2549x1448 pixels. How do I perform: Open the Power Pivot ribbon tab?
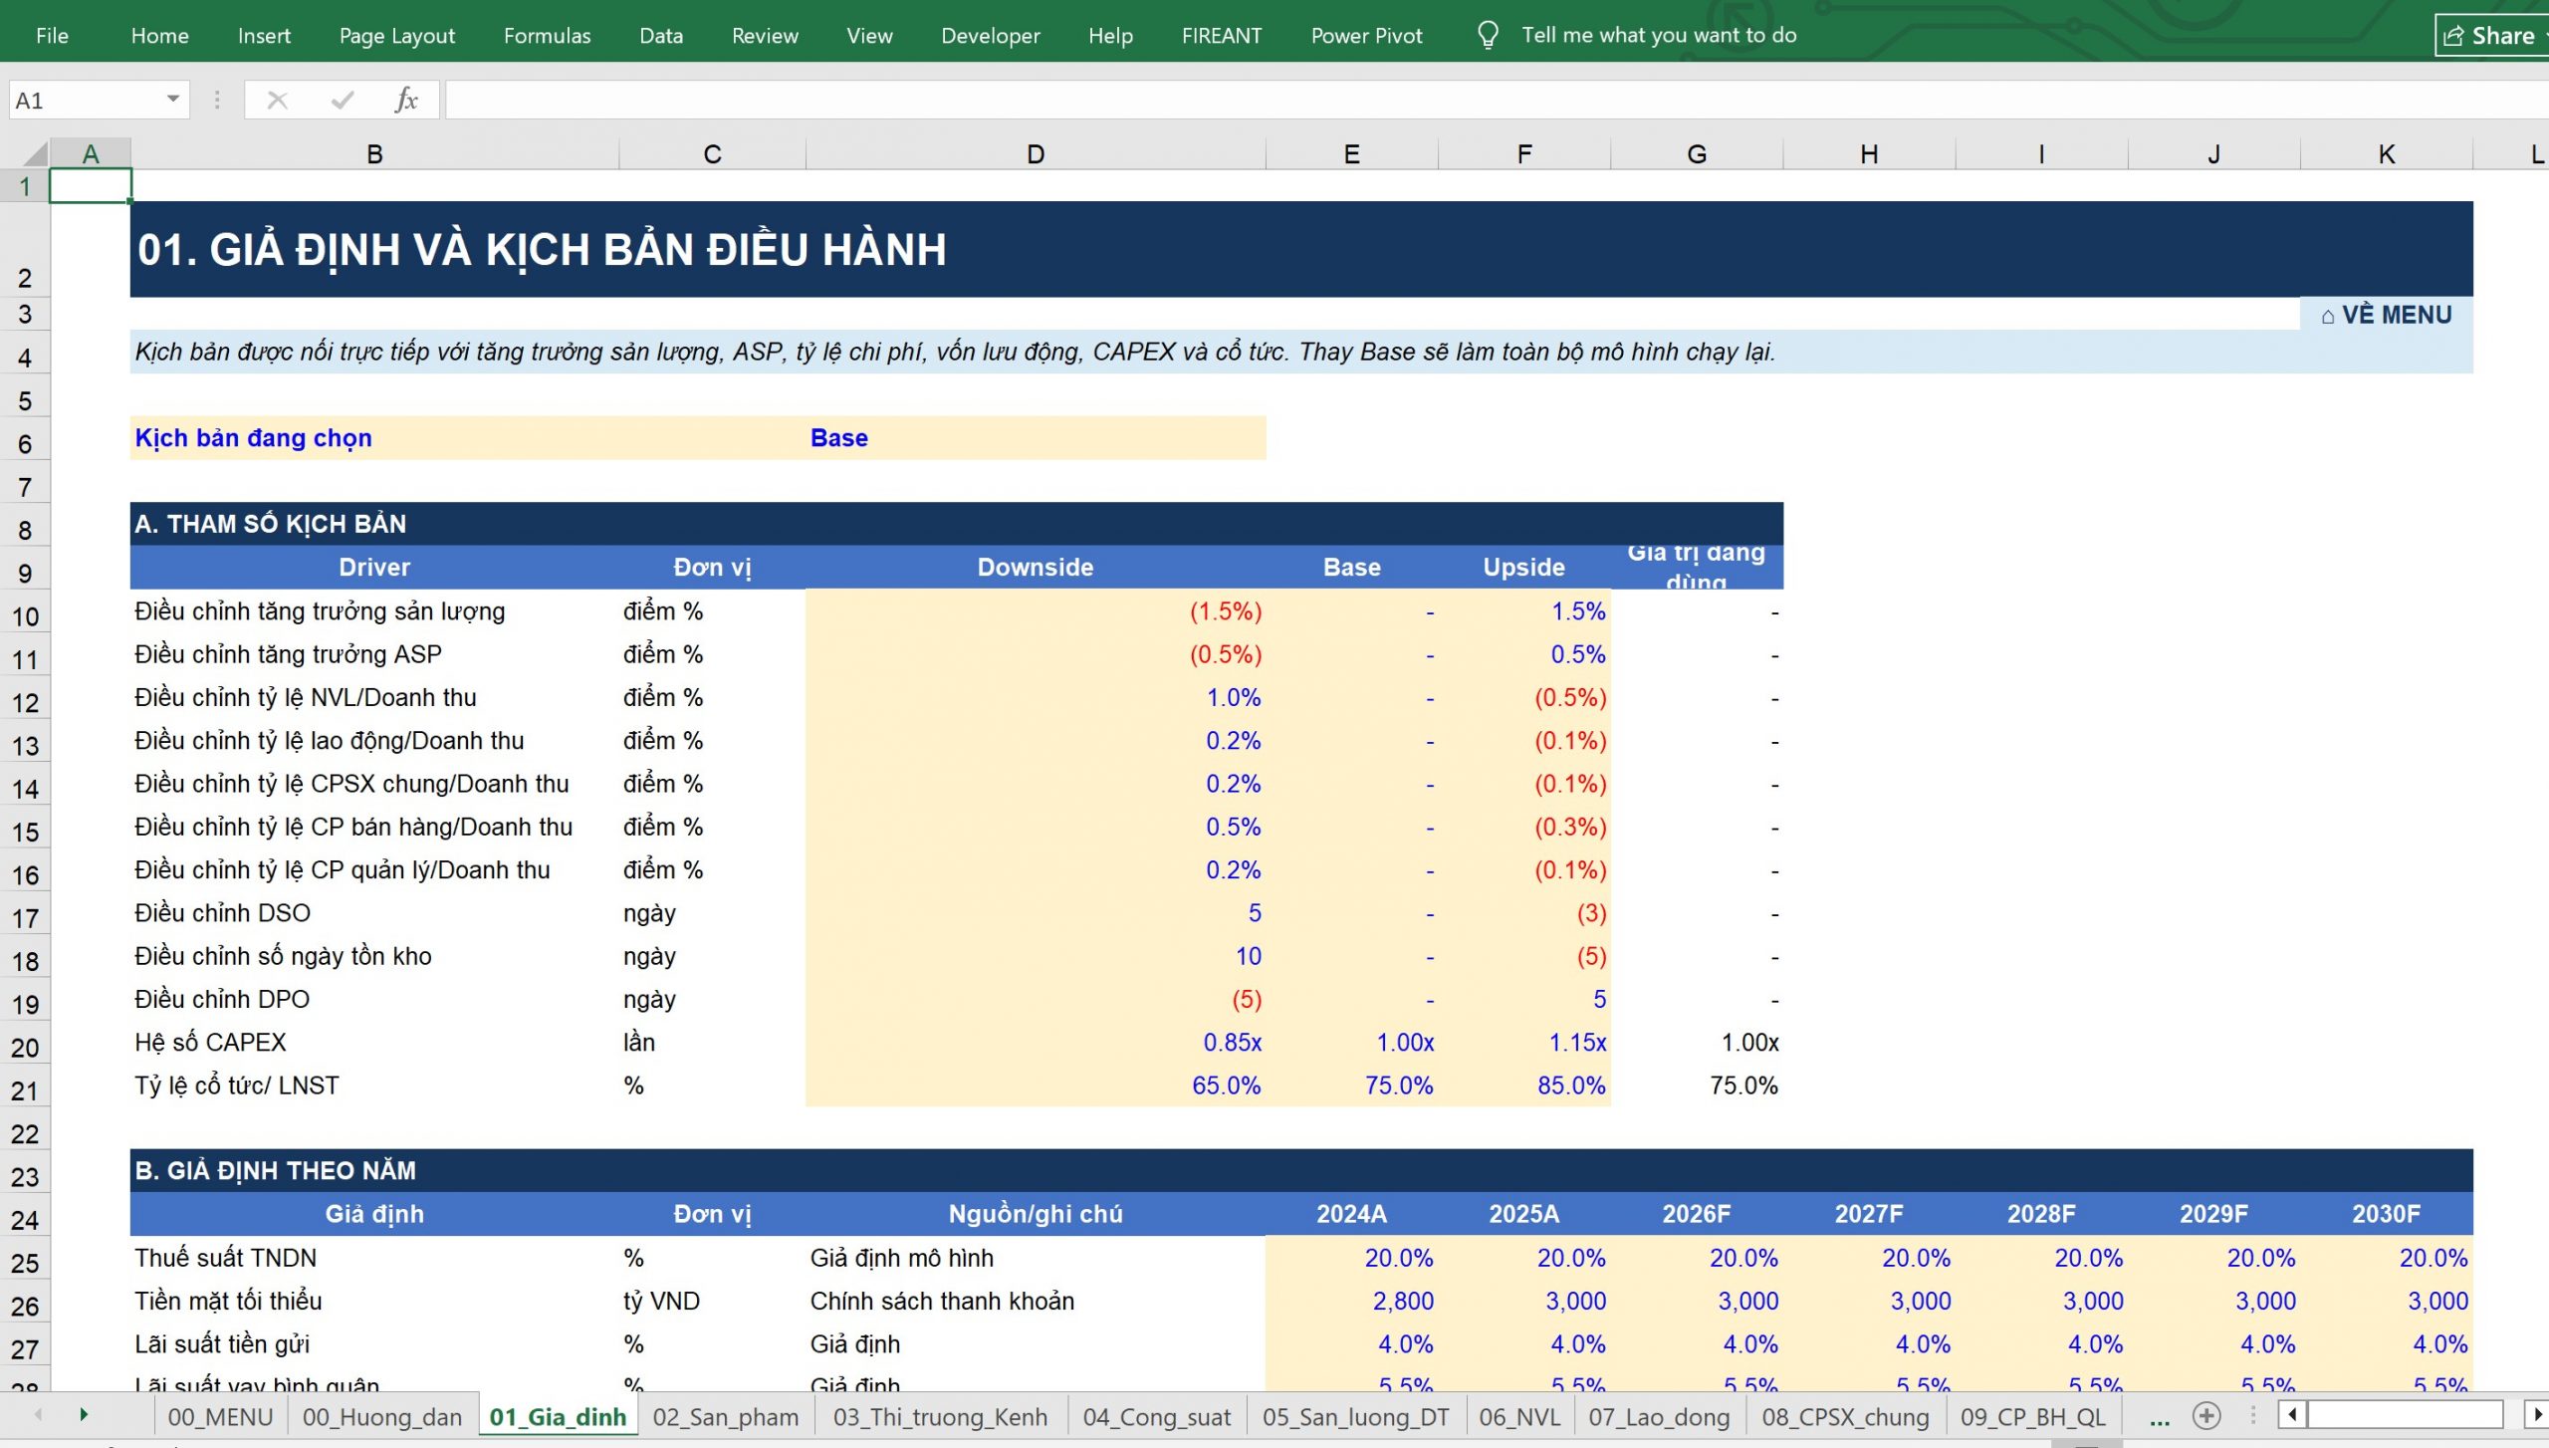[1366, 36]
